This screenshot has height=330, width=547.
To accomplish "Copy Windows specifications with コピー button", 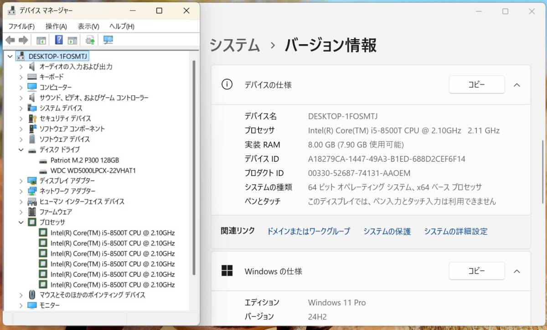I will [x=477, y=271].
